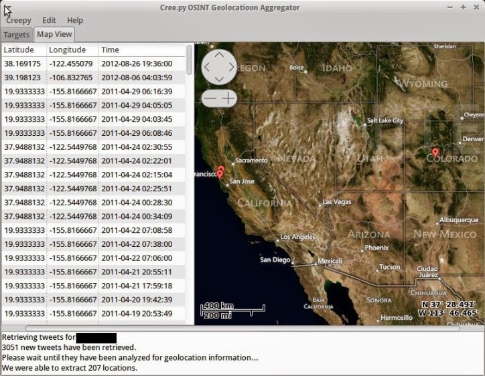Click the lower red pin near San Francisco
The height and width of the screenshot is (376, 485).
point(220,175)
